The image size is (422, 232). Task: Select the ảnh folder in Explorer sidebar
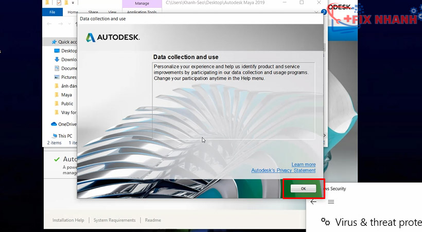(x=66, y=86)
